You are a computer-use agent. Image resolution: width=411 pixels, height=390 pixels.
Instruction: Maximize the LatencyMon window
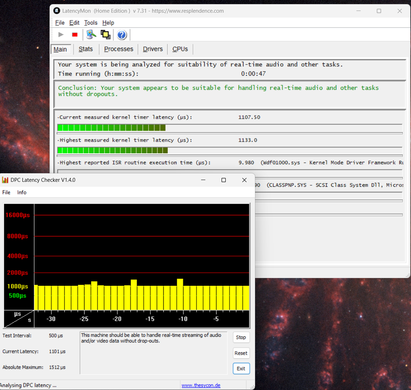coord(379,11)
